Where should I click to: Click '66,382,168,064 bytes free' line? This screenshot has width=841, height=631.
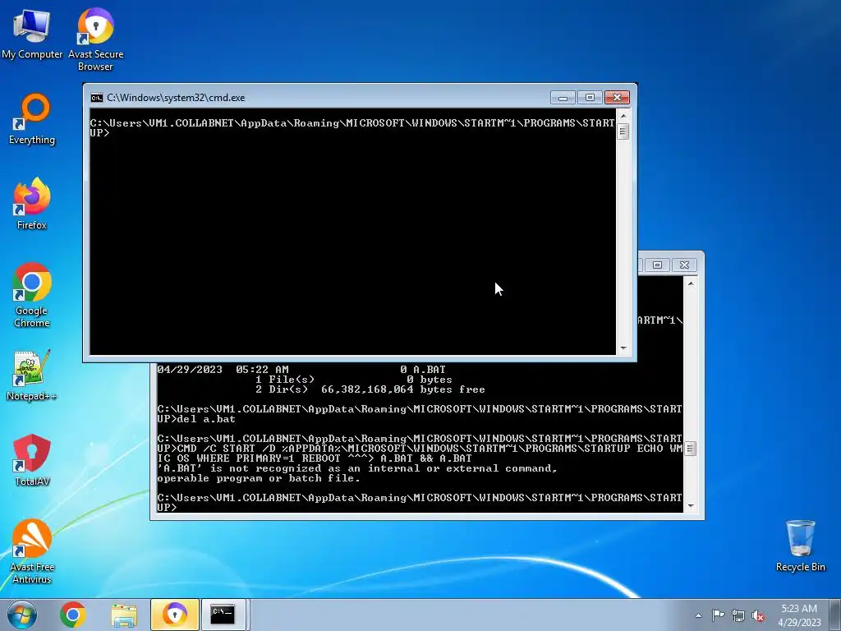click(x=402, y=389)
